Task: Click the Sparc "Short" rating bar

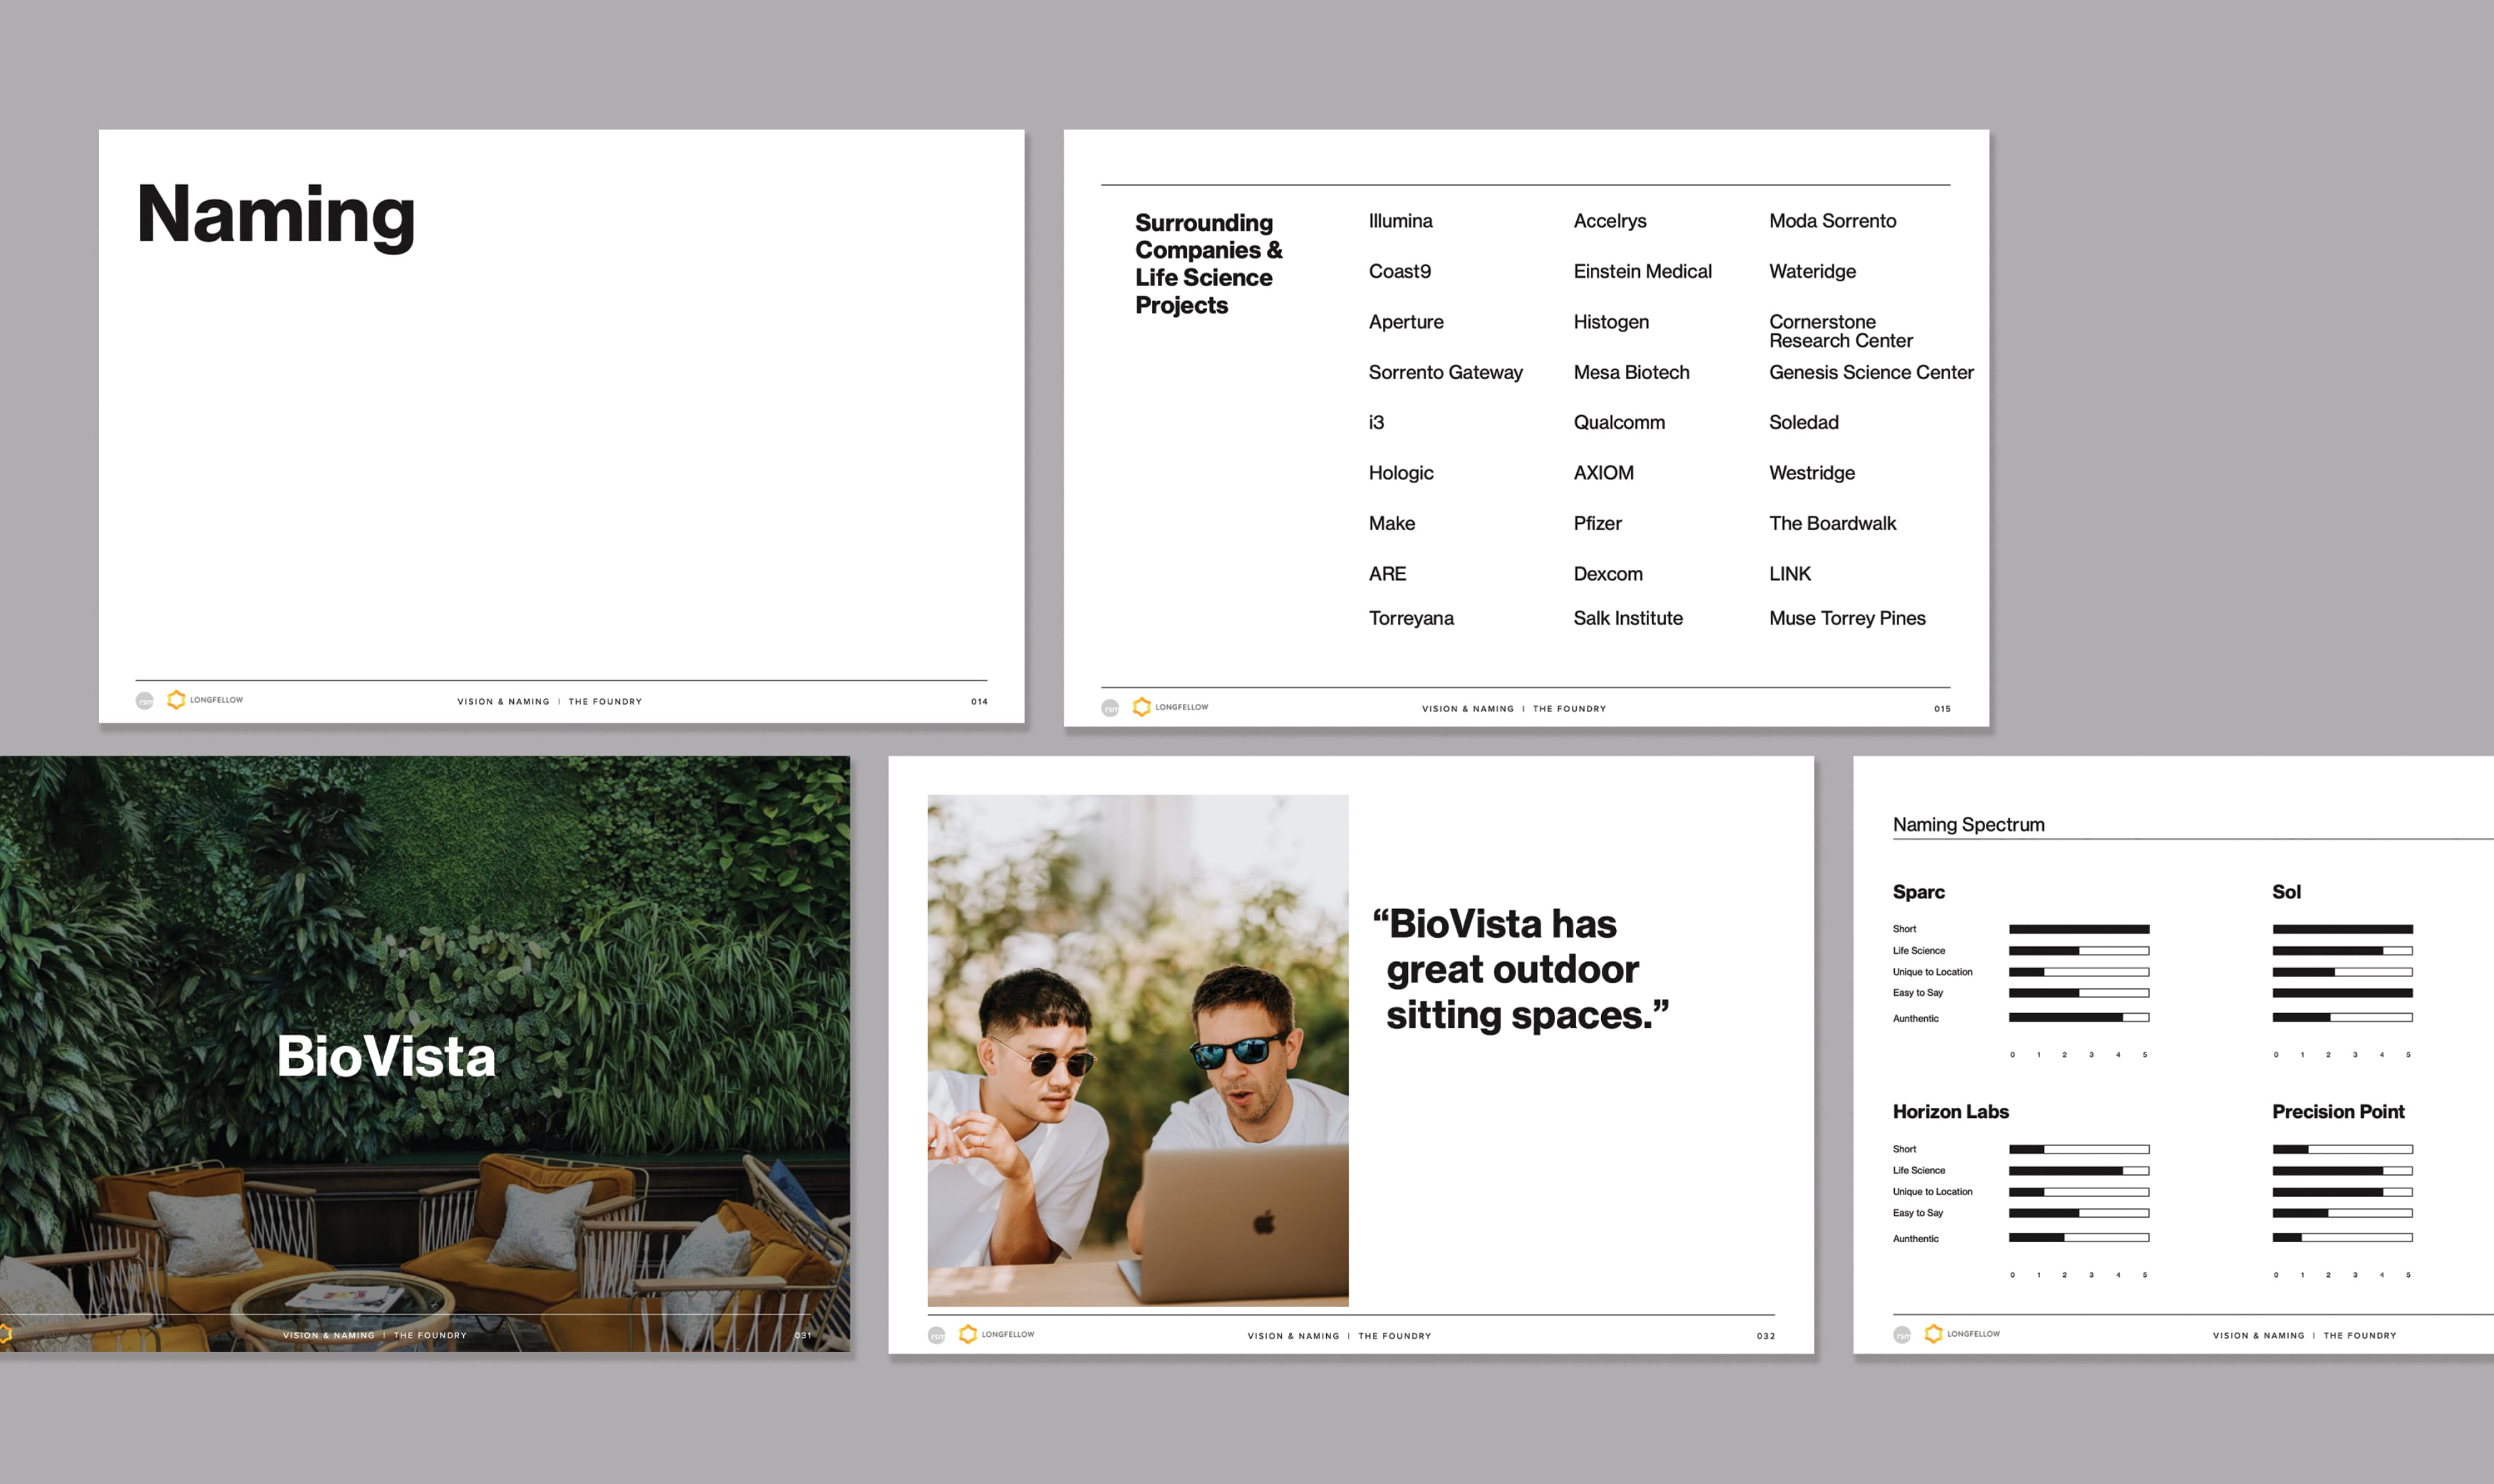Action: point(2079,929)
